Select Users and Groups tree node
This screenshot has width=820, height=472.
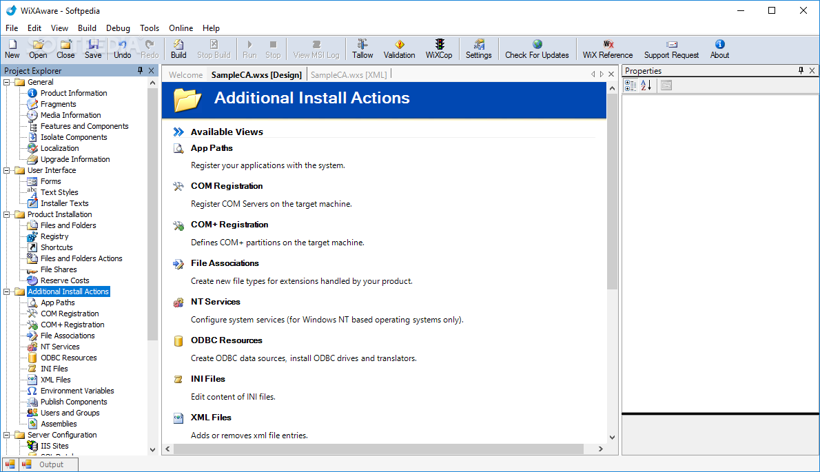tap(70, 413)
